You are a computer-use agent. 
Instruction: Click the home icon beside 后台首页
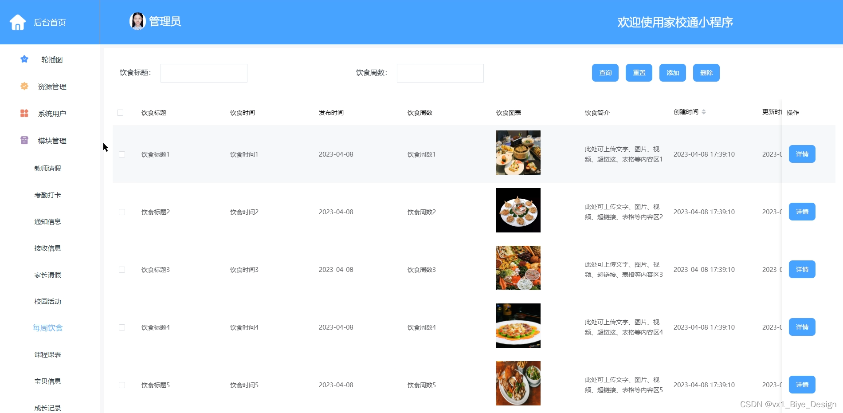[18, 22]
